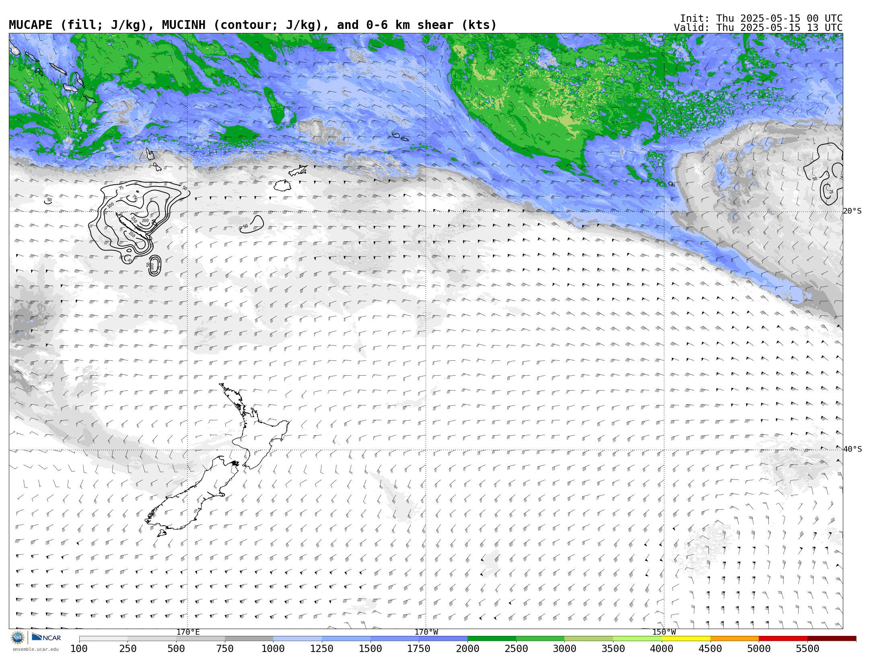Click Stewart Island below the South Island
Image resolution: width=869 pixels, height=654 pixels.
pyautogui.click(x=161, y=533)
